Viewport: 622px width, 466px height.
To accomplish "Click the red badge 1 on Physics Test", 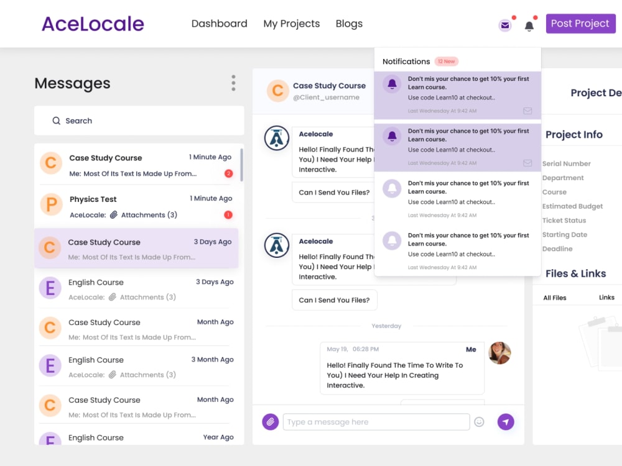I will click(228, 215).
